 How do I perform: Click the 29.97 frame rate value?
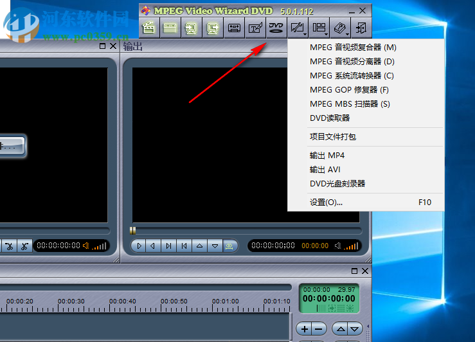tap(346, 289)
